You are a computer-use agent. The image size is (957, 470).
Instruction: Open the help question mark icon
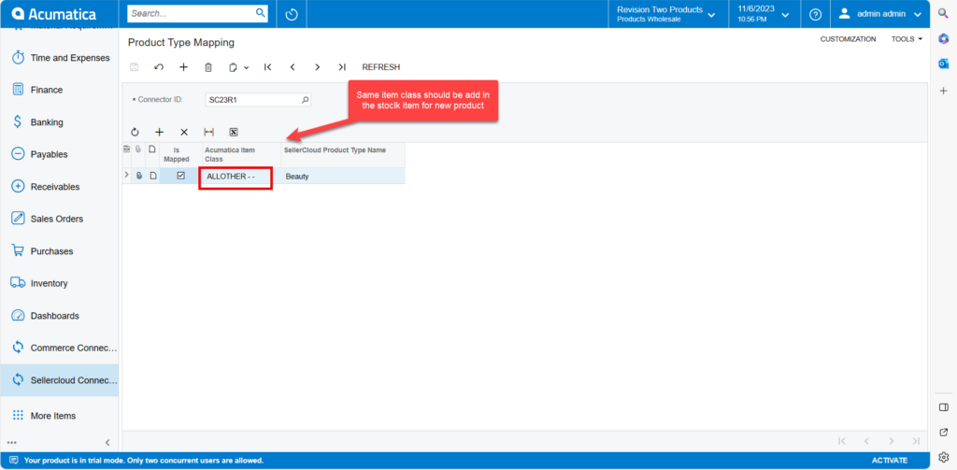815,14
